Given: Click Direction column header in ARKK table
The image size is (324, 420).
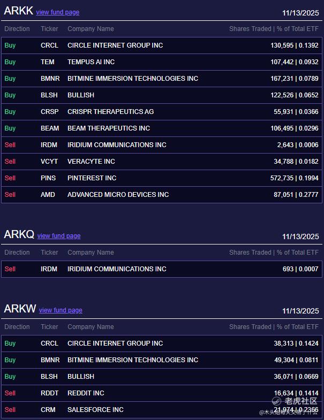Looking at the screenshot, I should pyautogui.click(x=17, y=29).
